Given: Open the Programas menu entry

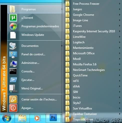Looking at the screenshot, I should [35, 9].
